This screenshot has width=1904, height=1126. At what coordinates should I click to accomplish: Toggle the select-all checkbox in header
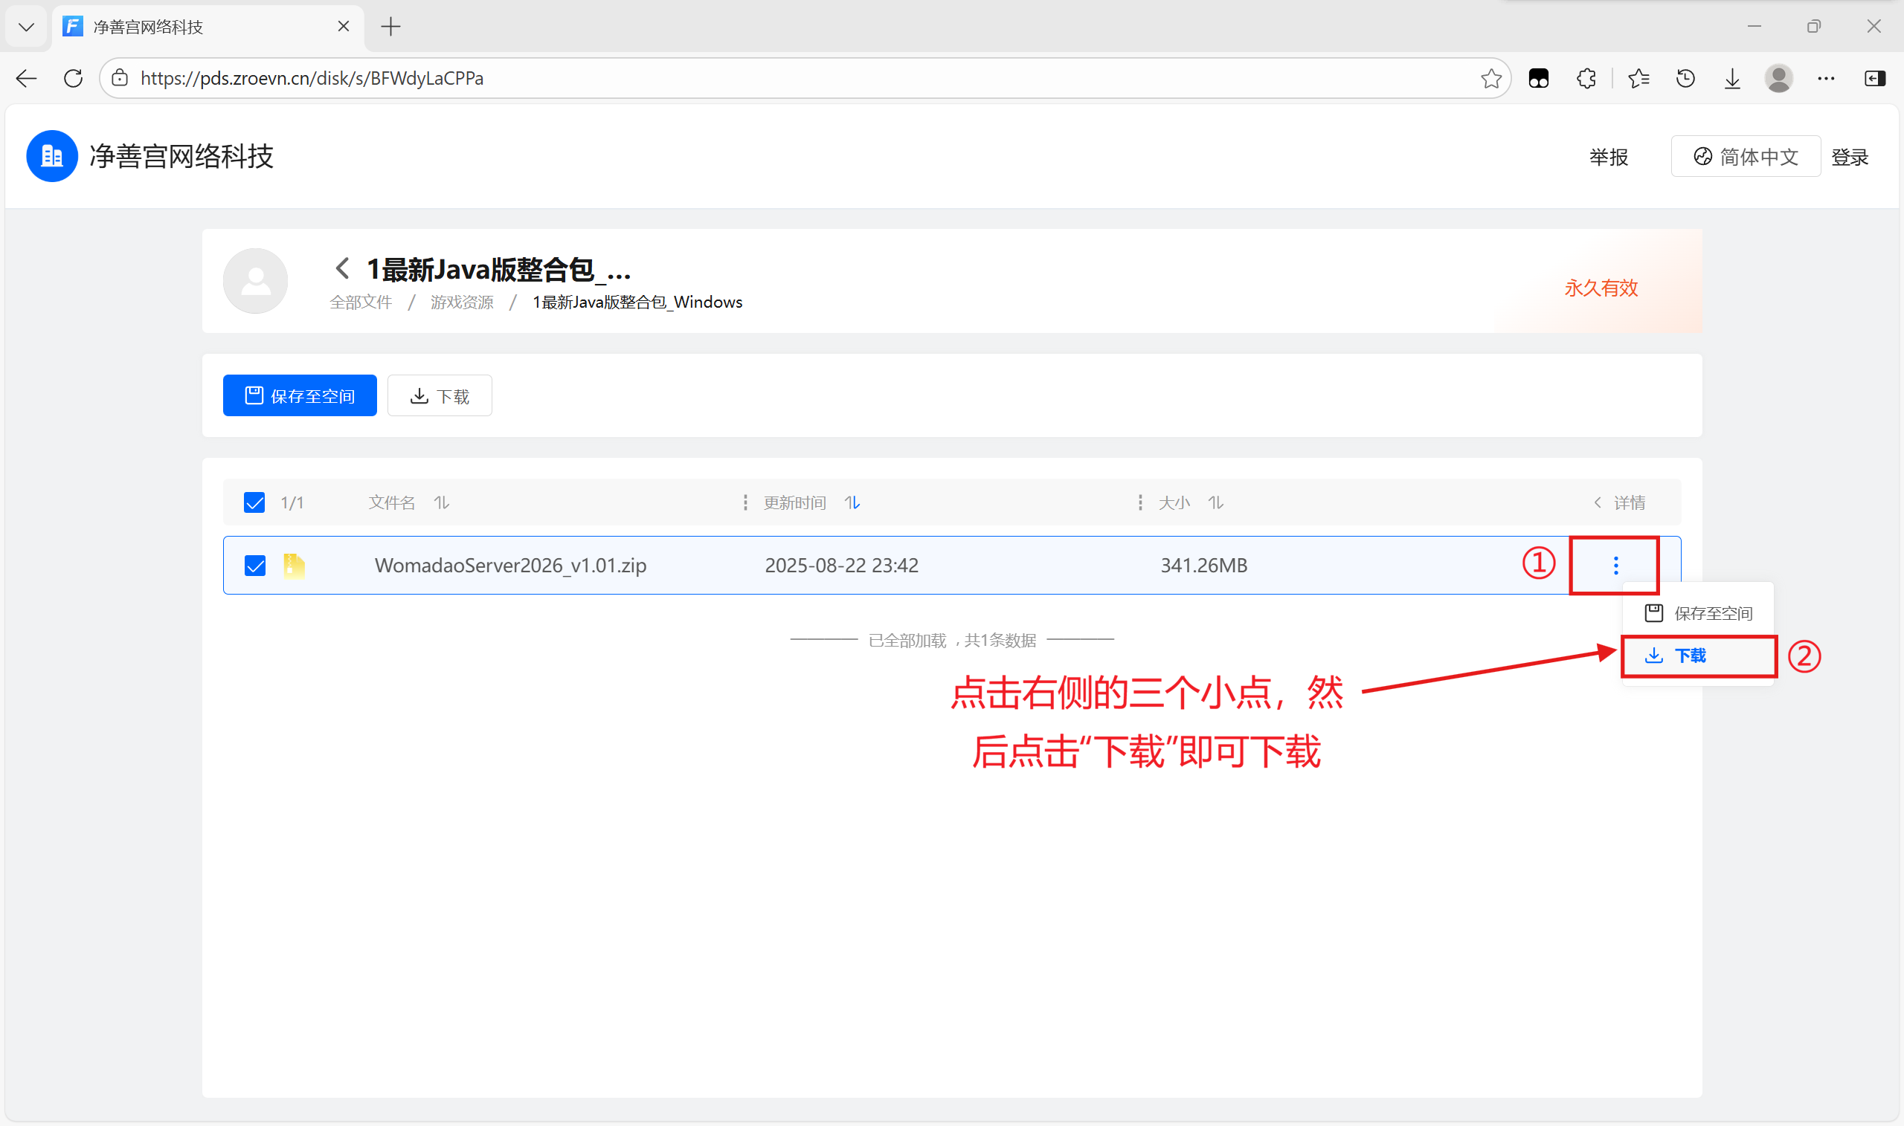pyautogui.click(x=254, y=502)
